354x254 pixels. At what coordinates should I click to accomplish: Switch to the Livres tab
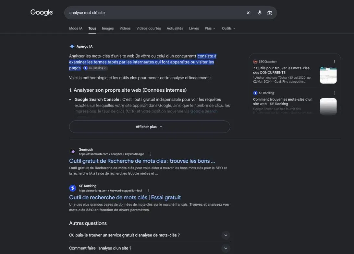click(x=194, y=29)
